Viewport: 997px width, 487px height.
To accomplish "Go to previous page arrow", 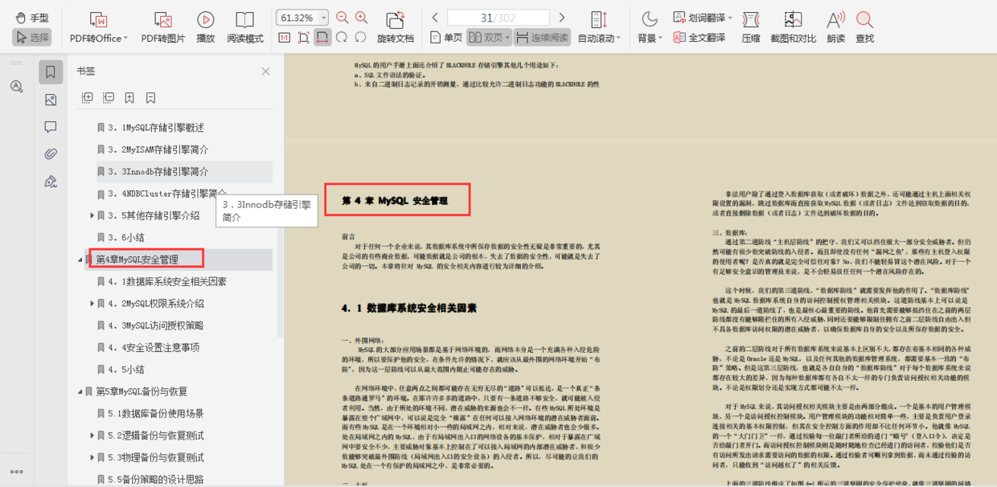I will point(435,18).
